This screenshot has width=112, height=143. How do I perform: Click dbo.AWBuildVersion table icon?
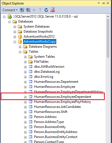click(30, 67)
